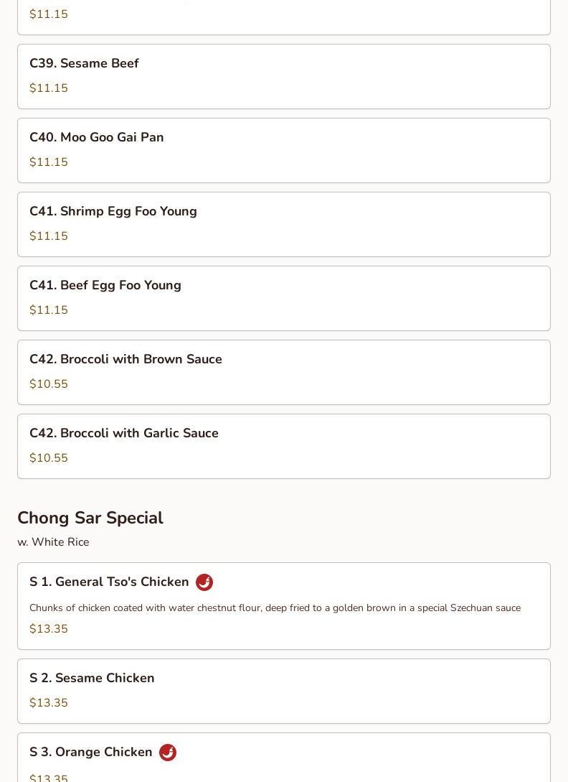Choose C41. Shrimp Egg Foo Young

pos(113,212)
